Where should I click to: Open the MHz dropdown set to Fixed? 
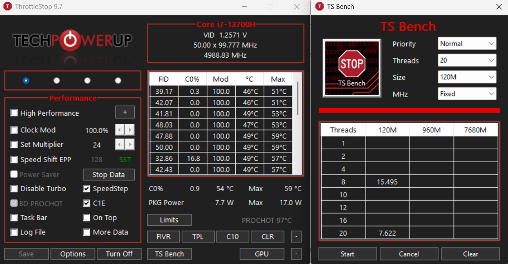pos(467,94)
